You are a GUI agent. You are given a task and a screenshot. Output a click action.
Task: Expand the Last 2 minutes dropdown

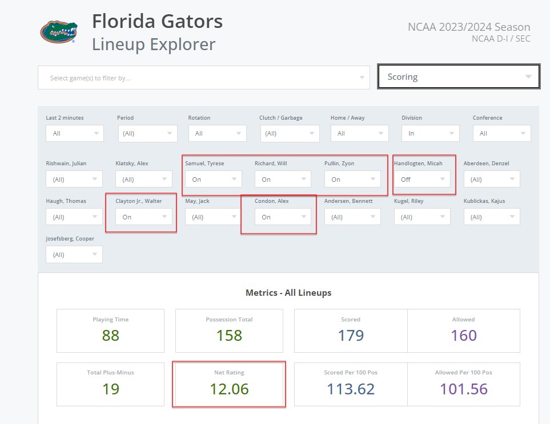pos(75,133)
